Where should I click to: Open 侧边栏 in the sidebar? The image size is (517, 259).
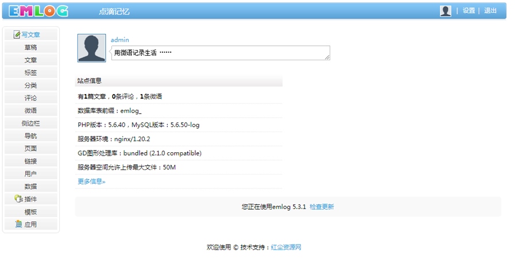(x=30, y=123)
